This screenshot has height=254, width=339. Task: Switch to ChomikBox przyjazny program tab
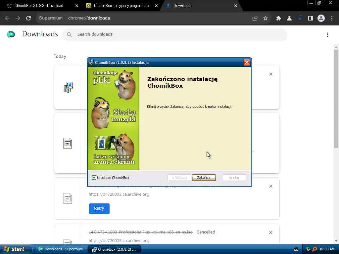point(121,6)
